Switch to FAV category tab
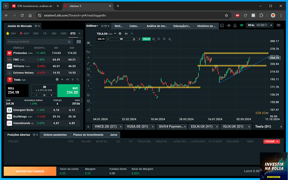Screen dimensions: 288x180 tap(11, 33)
